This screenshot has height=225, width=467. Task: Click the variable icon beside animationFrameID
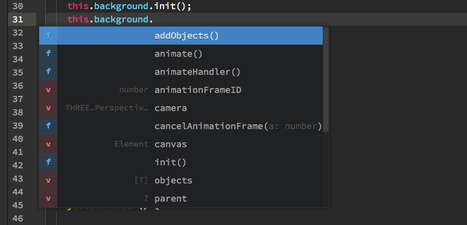tap(48, 90)
